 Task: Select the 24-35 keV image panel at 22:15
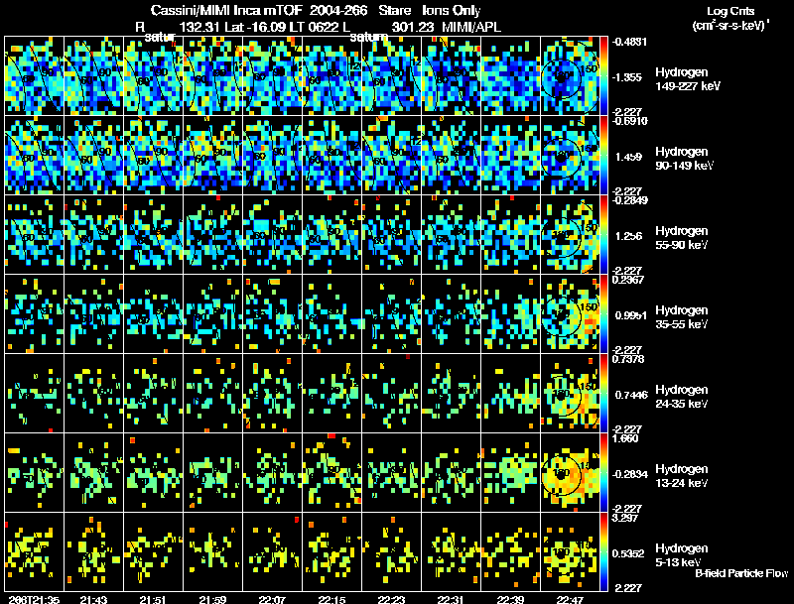[x=331, y=393]
